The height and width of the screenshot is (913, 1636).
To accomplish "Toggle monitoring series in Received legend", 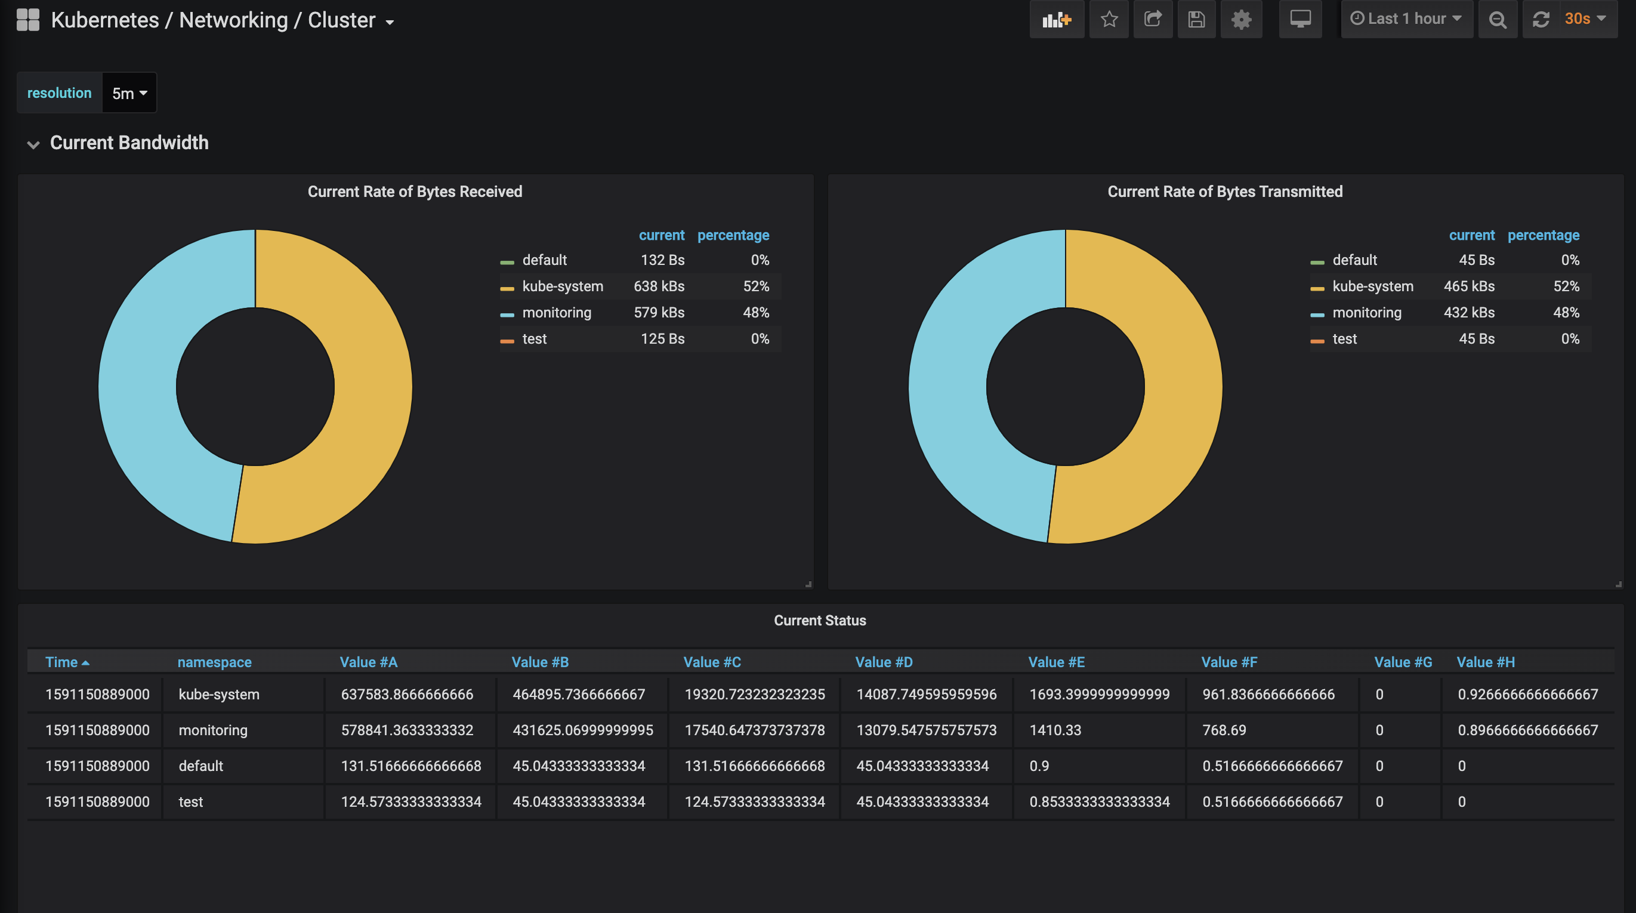I will coord(556,313).
